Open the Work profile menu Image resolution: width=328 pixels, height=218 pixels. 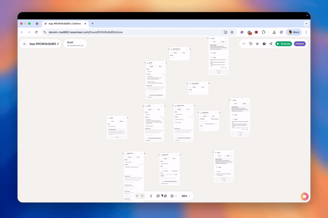294,32
